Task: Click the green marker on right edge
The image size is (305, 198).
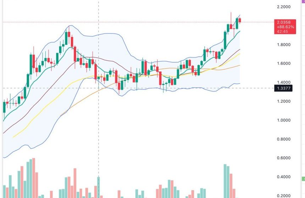Action: [x=303, y=179]
